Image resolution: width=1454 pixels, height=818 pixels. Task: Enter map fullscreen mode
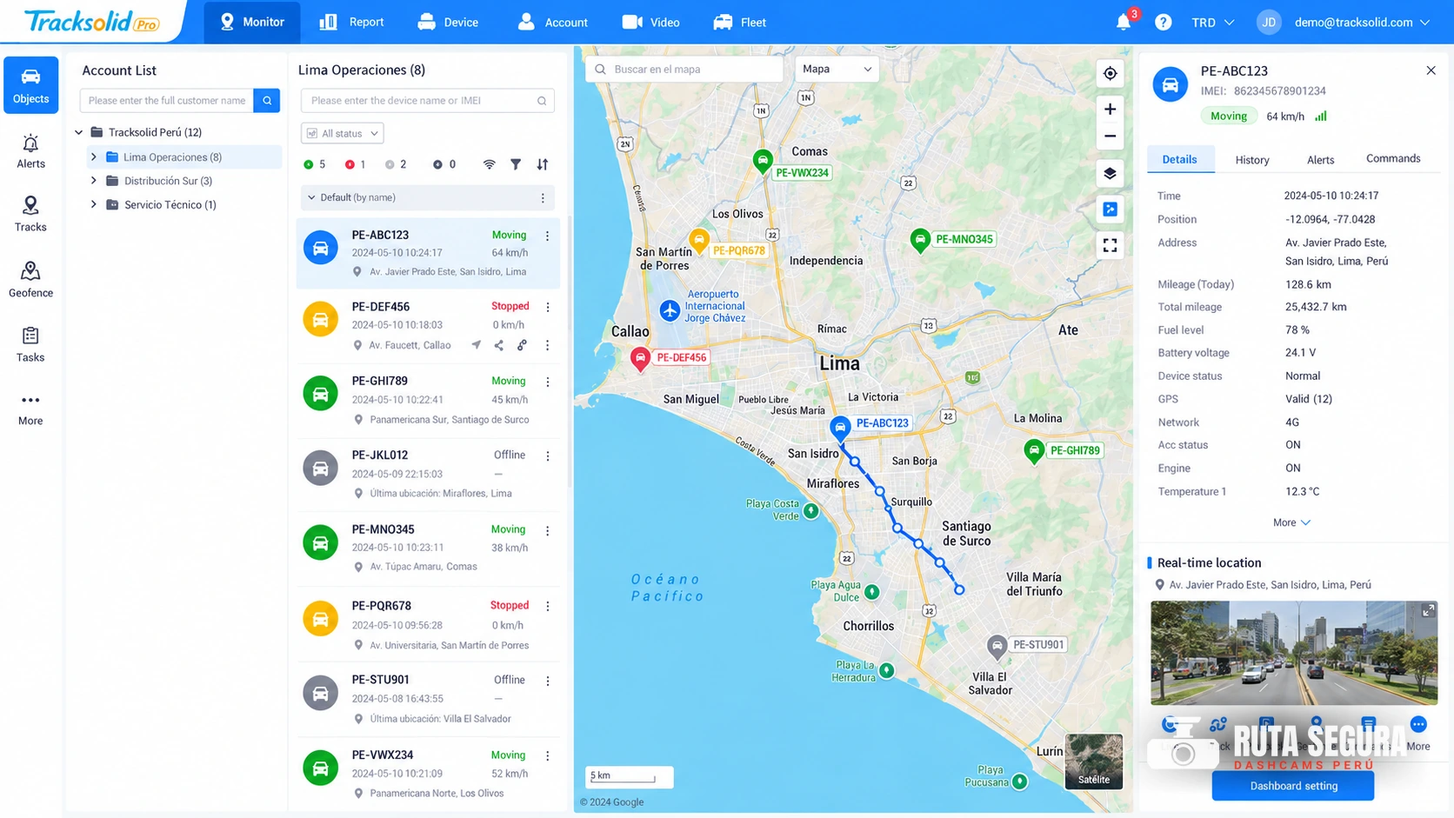pyautogui.click(x=1110, y=245)
